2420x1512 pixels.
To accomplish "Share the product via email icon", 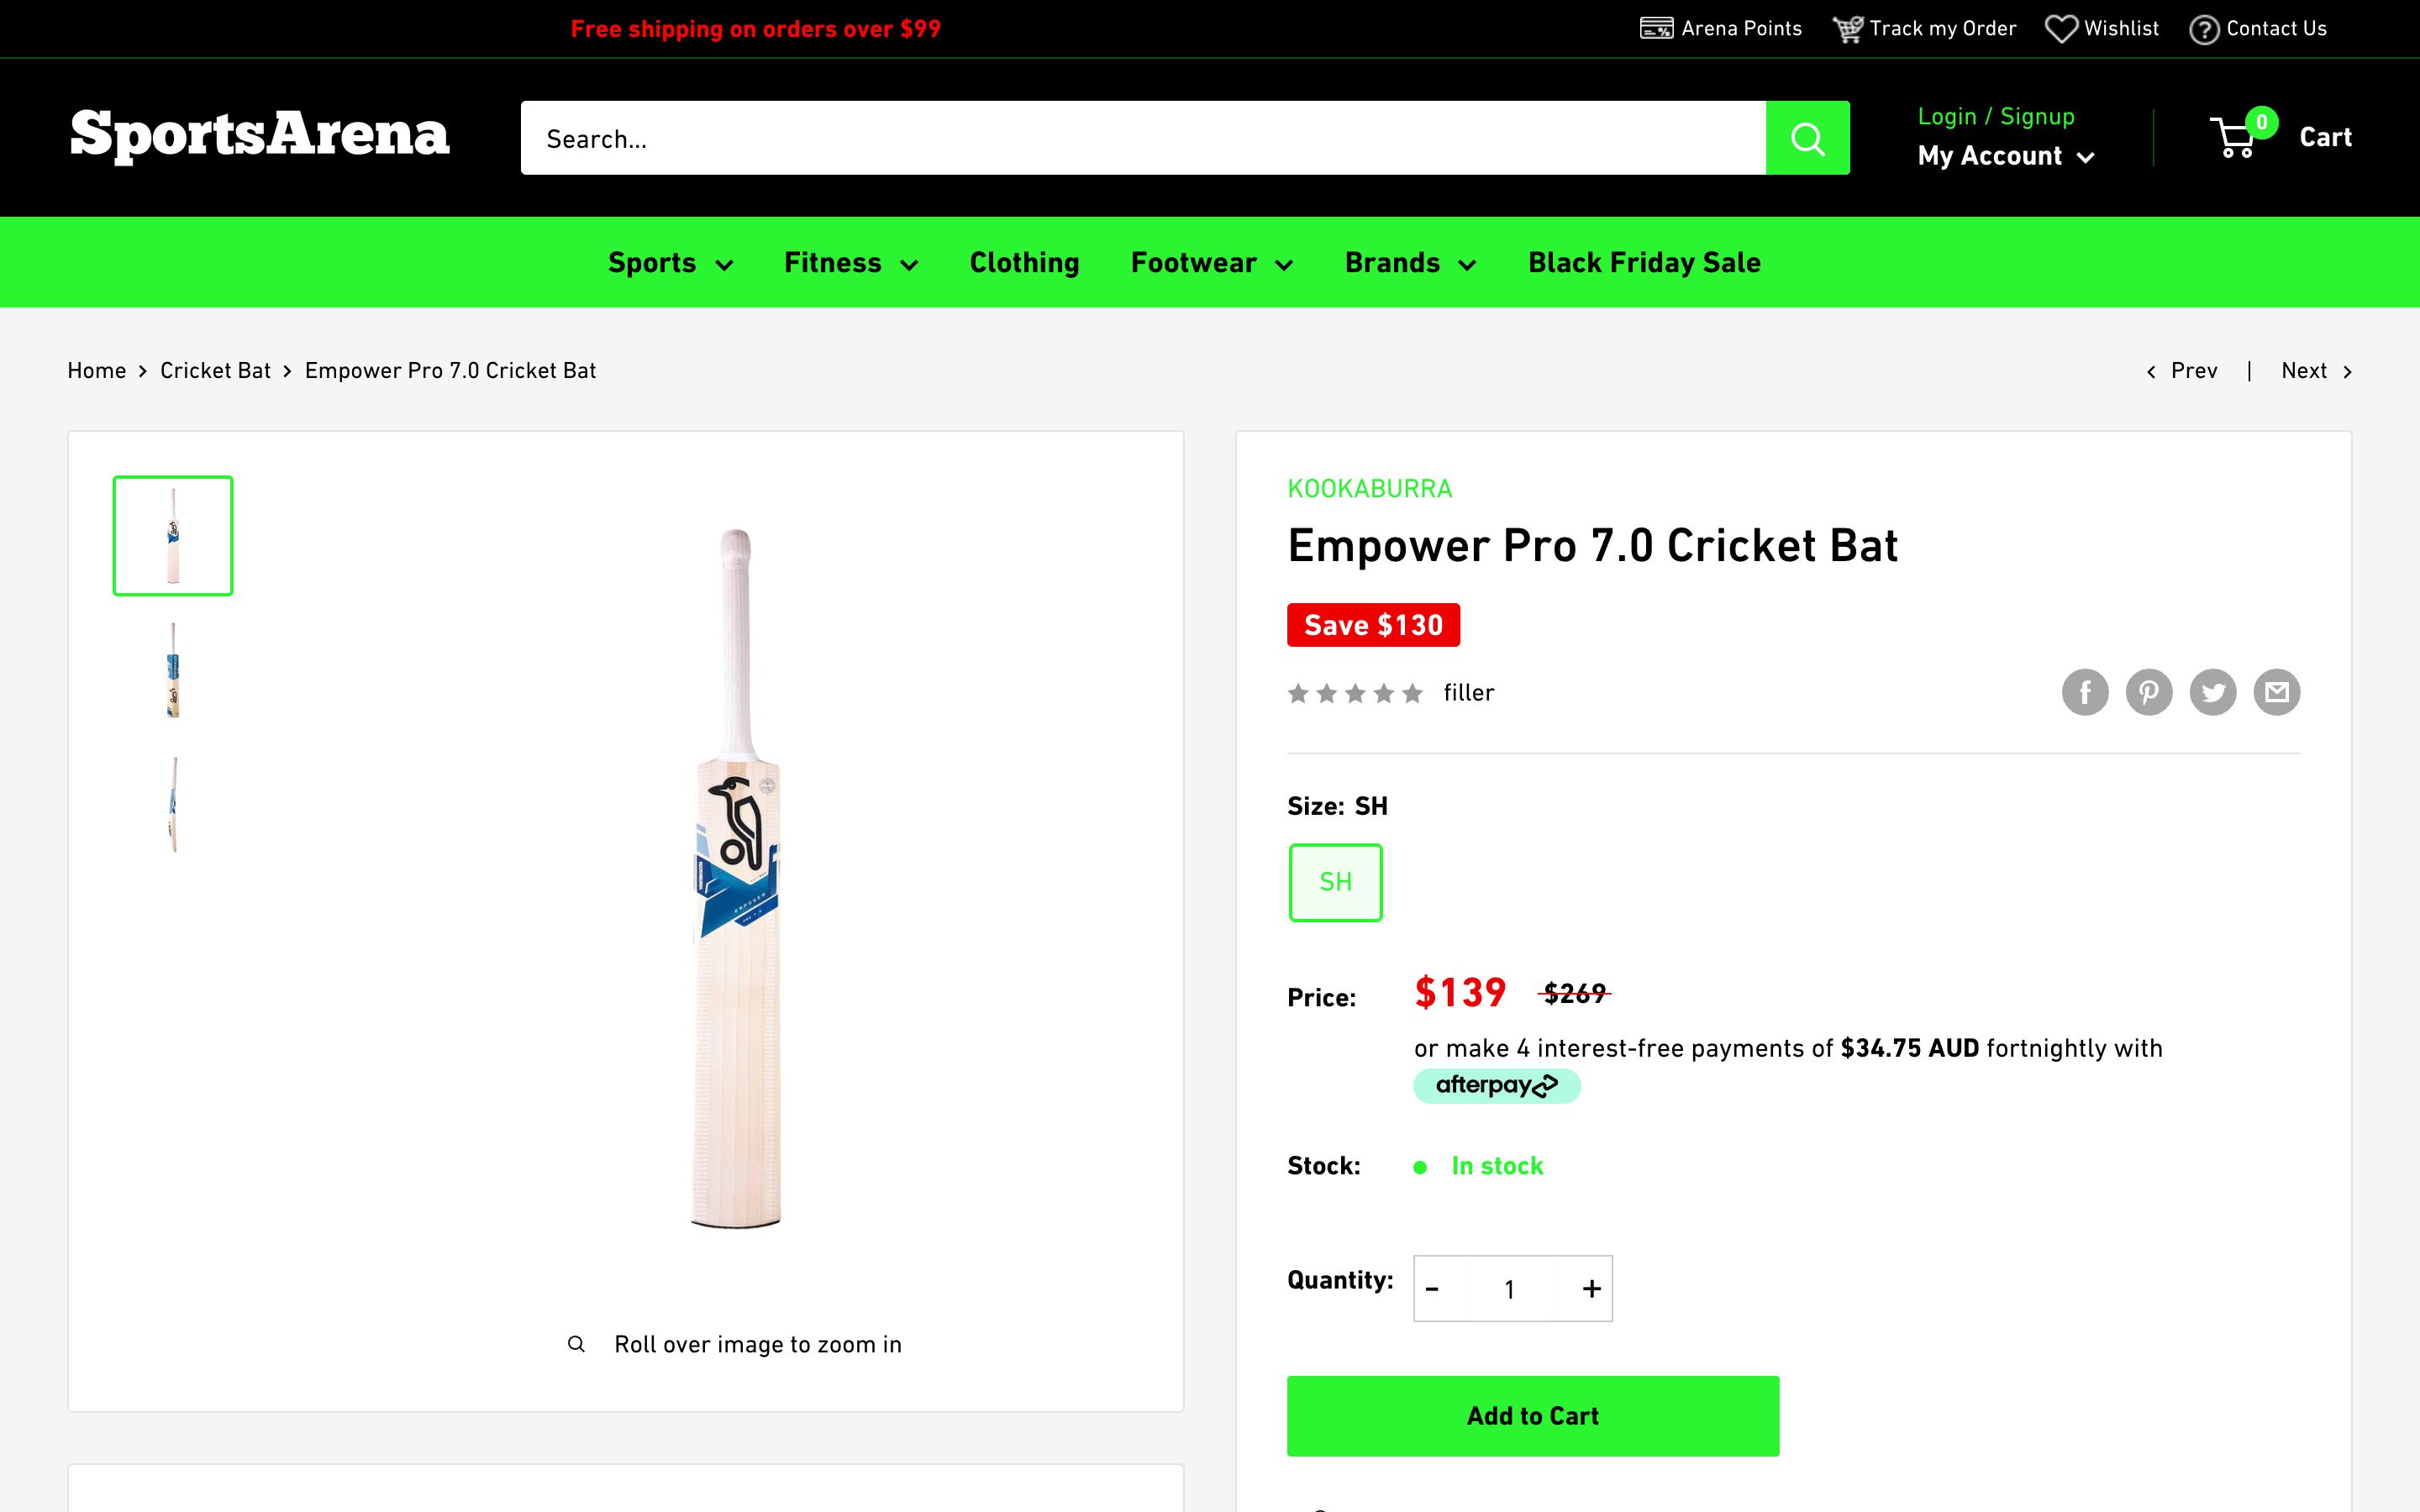I will [2277, 692].
